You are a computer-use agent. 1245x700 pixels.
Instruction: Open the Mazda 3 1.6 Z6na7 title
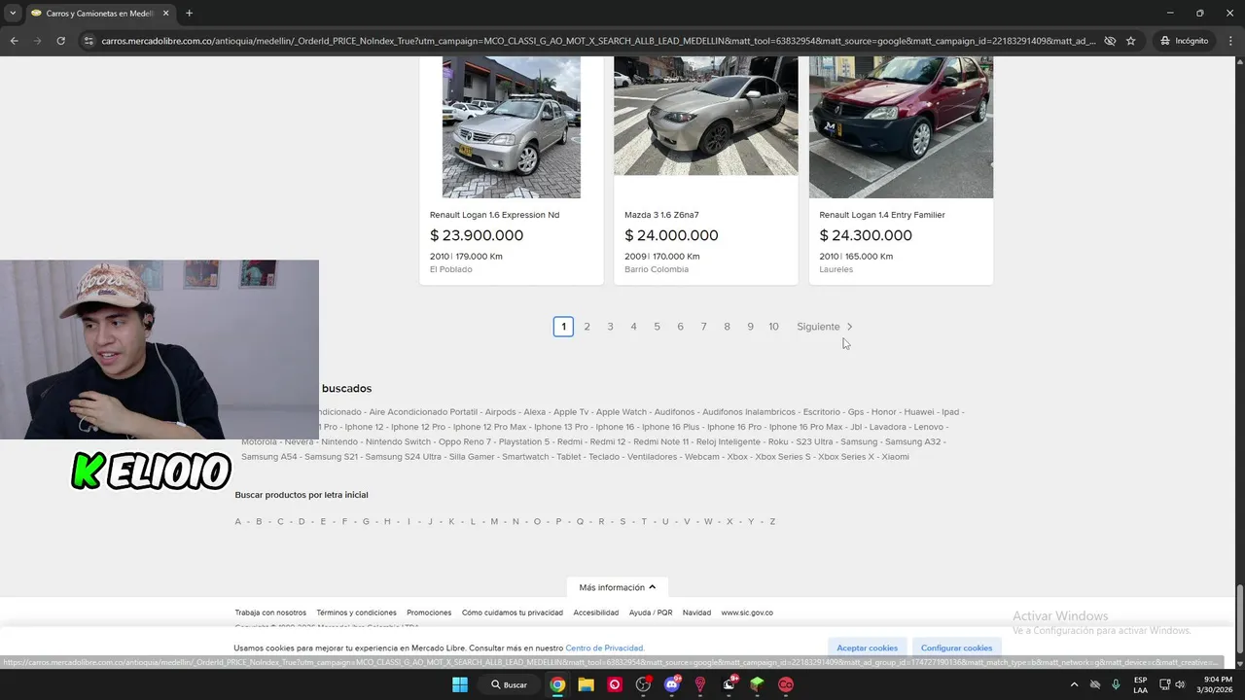pyautogui.click(x=661, y=215)
